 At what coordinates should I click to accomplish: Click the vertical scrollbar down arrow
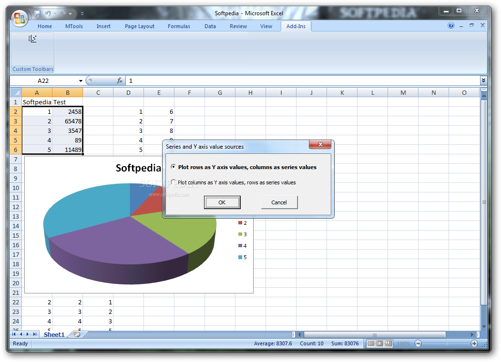click(x=484, y=326)
